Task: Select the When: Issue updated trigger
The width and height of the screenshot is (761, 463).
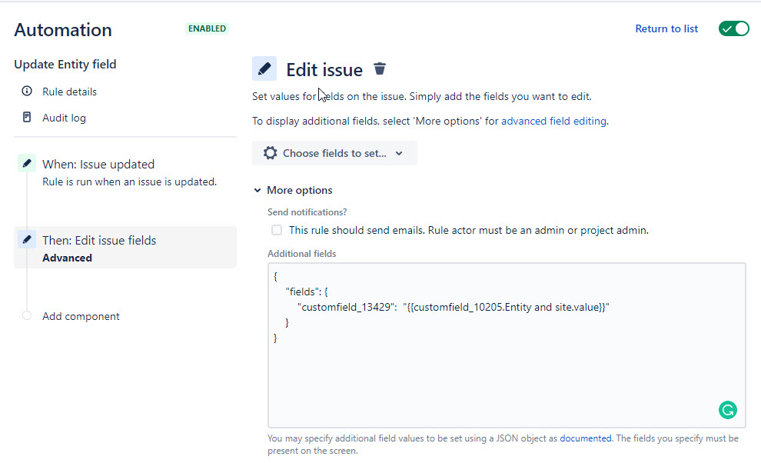Action: coord(125,172)
